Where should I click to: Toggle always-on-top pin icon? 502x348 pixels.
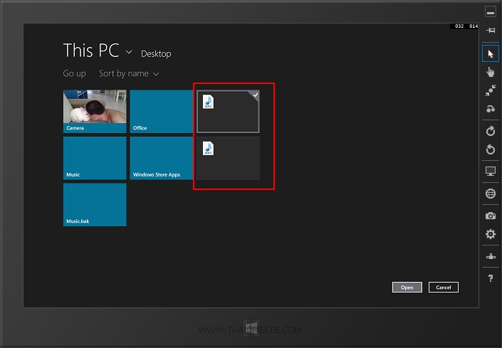pos(490,31)
